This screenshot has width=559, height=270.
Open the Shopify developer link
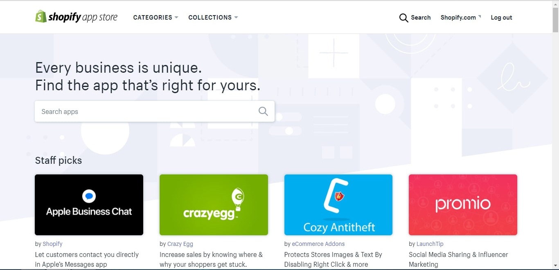(x=52, y=244)
